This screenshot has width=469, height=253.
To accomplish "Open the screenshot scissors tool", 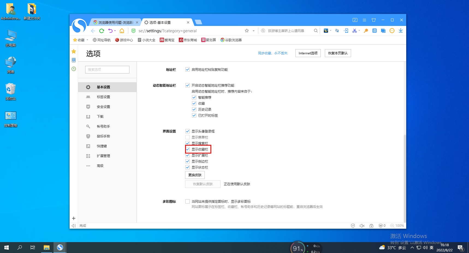I will (355, 31).
